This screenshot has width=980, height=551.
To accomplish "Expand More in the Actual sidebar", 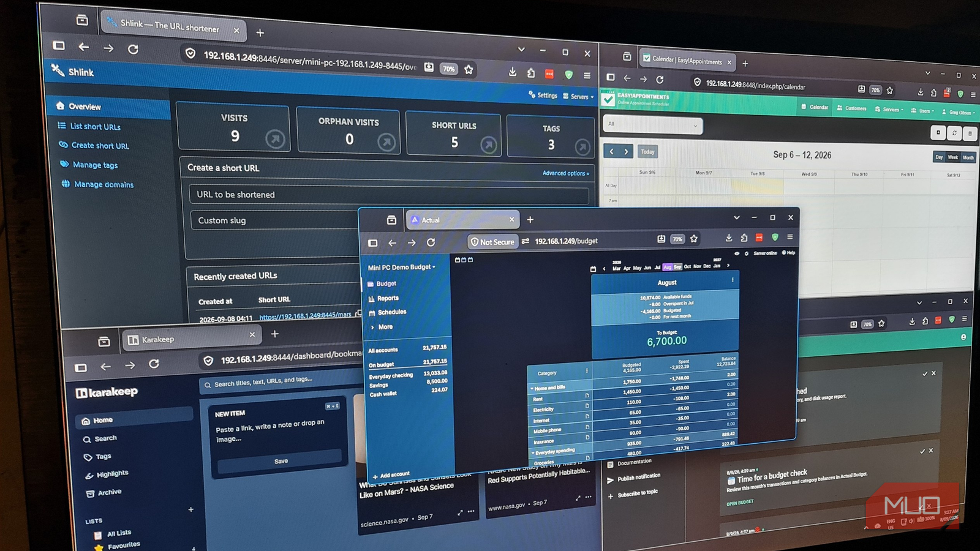I will coord(382,327).
